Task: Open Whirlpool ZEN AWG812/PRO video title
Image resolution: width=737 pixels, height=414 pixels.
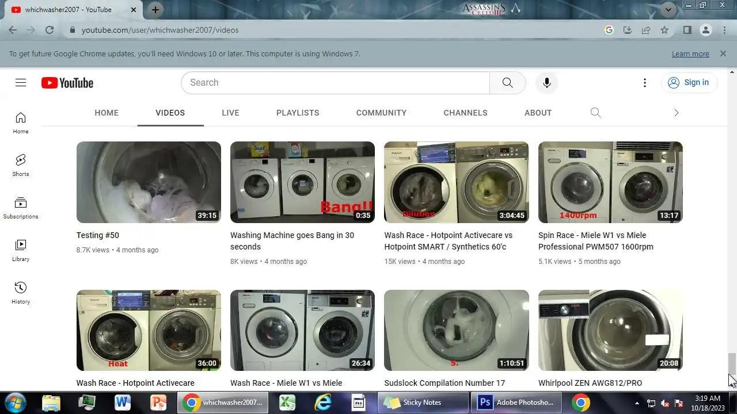Action: coord(590,383)
